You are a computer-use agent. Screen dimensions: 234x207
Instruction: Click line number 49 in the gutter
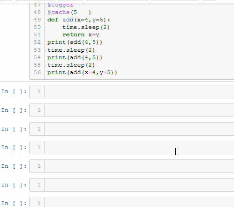[x=37, y=20]
